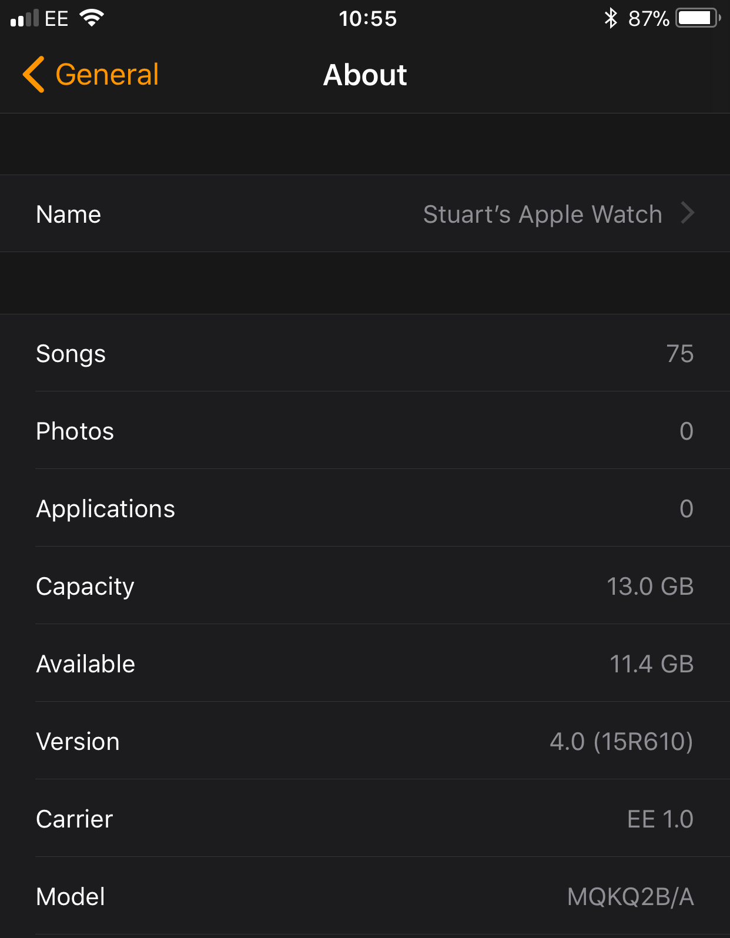The width and height of the screenshot is (730, 938).
Task: Tap the Carrier EE 1.0 value
Action: pyautogui.click(x=660, y=819)
